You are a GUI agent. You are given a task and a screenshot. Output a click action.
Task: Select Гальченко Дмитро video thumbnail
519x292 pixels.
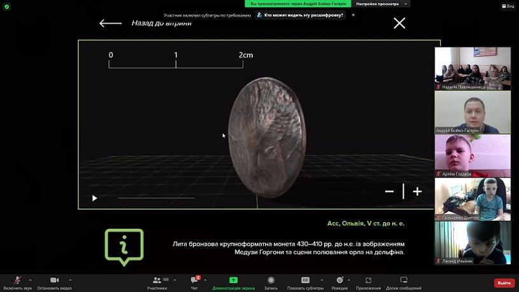[x=473, y=199]
